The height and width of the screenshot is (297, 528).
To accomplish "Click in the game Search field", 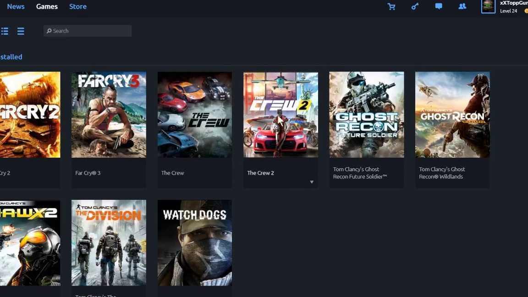I will [88, 31].
